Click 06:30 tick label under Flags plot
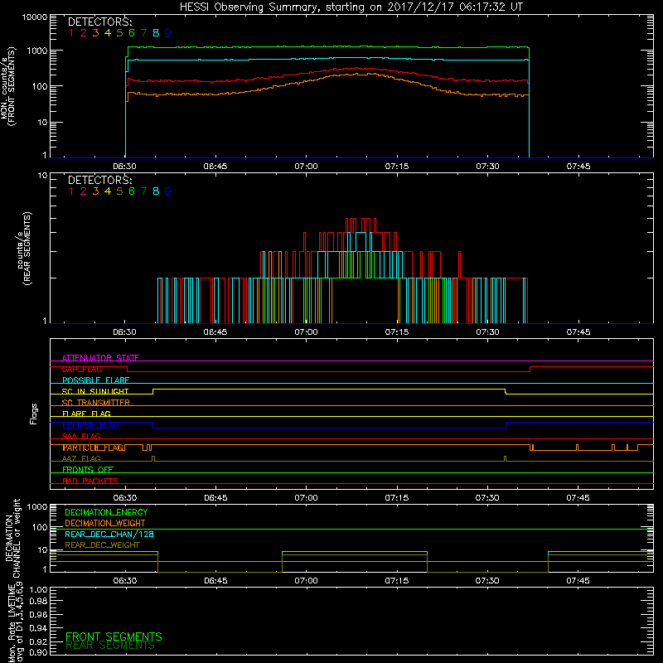The width and height of the screenshot is (663, 663). click(x=125, y=498)
